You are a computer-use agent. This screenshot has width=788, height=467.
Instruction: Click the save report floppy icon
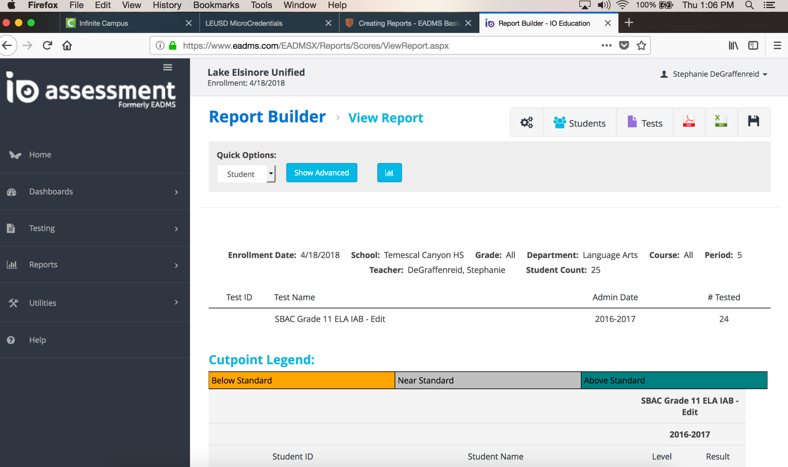[753, 122]
